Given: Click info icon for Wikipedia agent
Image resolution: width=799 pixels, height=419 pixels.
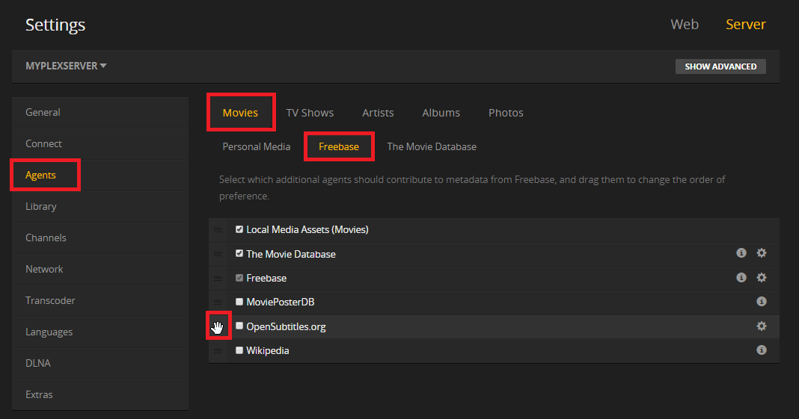Looking at the screenshot, I should pos(761,350).
